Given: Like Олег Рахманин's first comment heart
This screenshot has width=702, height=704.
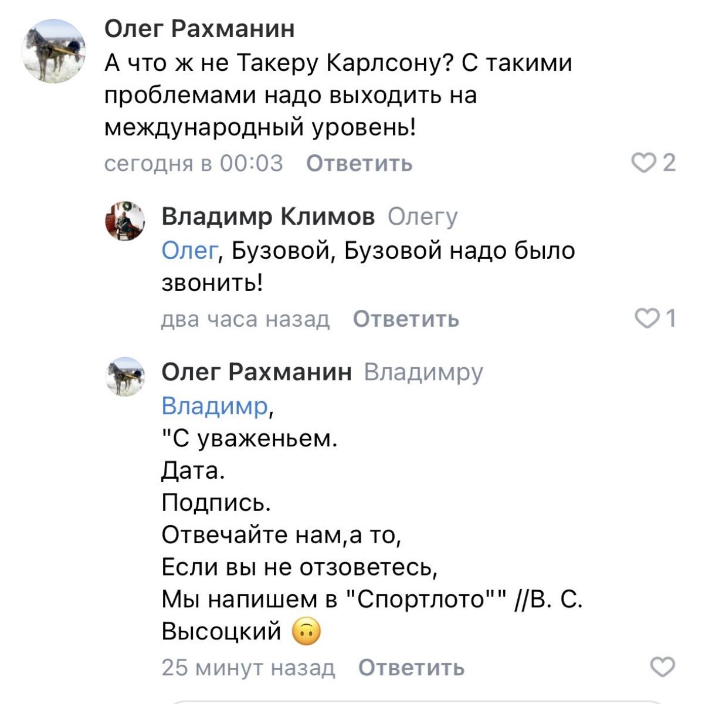Looking at the screenshot, I should (x=644, y=163).
